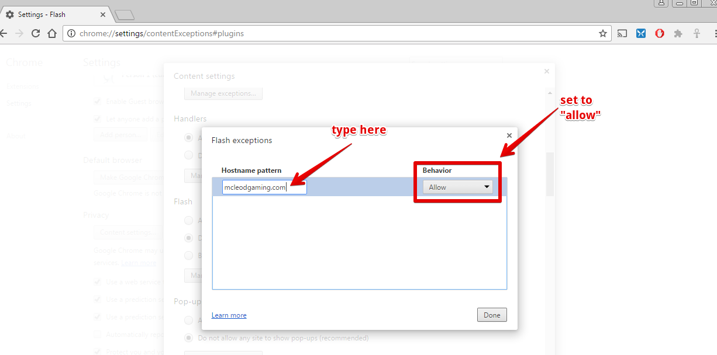Close the Flash exceptions dialog
This screenshot has height=355, width=717.
pos(509,135)
